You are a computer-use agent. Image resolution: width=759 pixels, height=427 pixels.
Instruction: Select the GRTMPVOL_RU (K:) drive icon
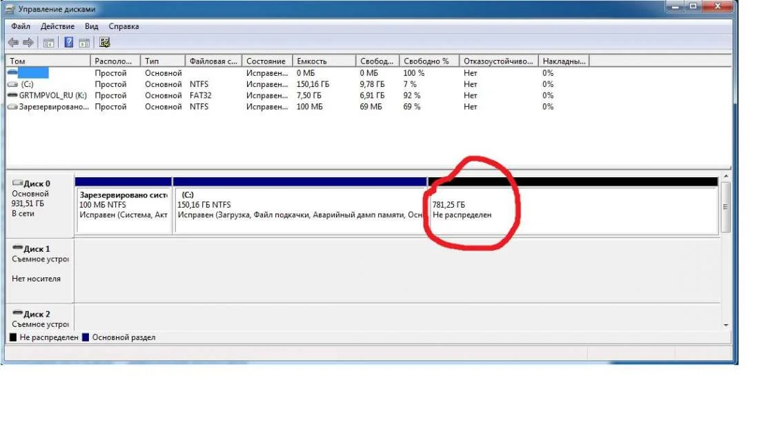pos(13,95)
